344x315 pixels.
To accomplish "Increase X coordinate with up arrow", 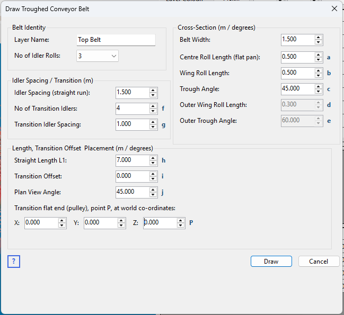I will (62, 220).
